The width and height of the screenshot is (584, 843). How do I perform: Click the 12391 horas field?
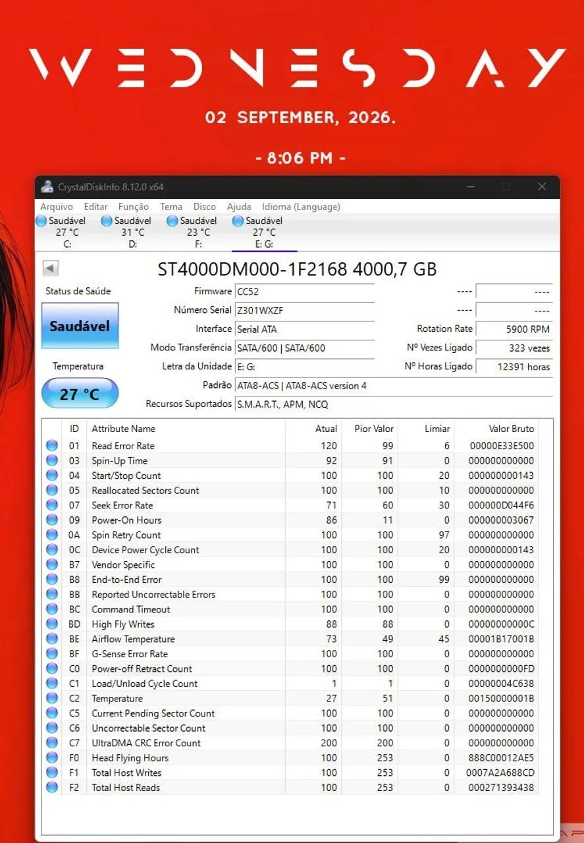point(514,367)
